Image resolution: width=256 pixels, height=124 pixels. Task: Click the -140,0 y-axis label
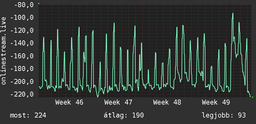click(x=22, y=43)
